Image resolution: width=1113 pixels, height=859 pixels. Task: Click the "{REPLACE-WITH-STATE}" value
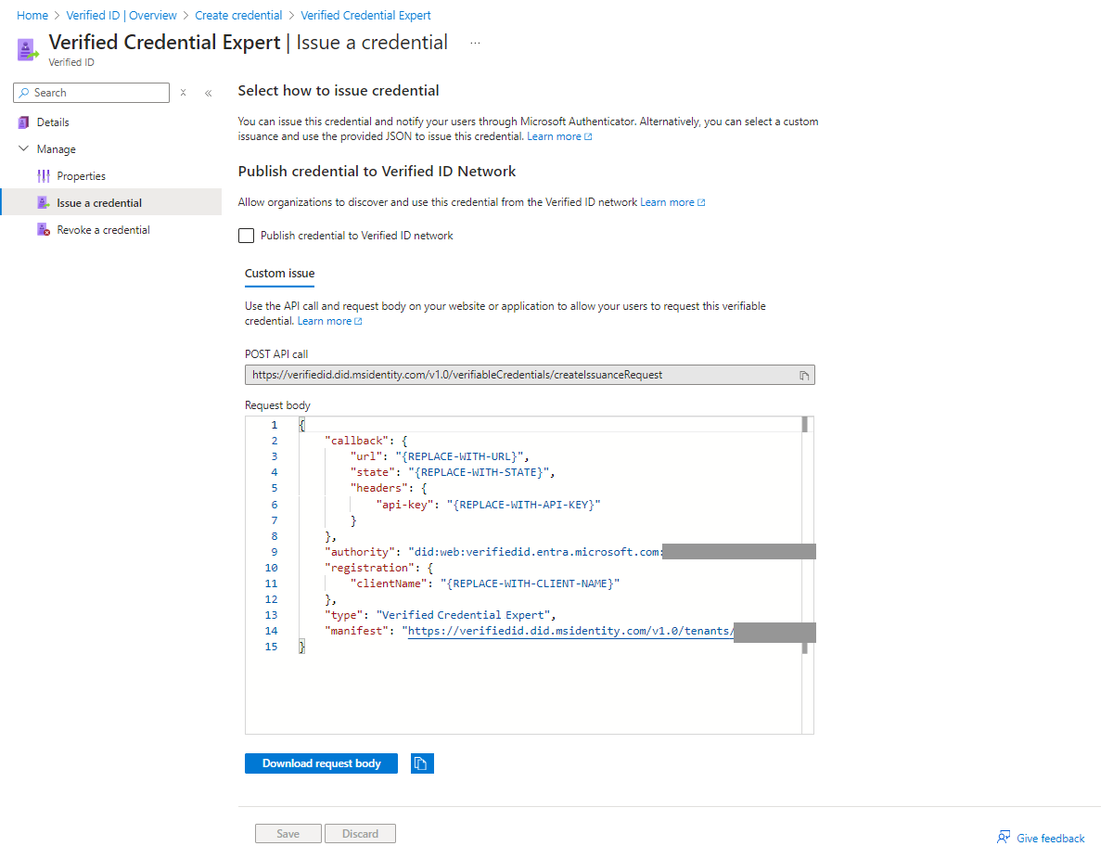click(480, 472)
